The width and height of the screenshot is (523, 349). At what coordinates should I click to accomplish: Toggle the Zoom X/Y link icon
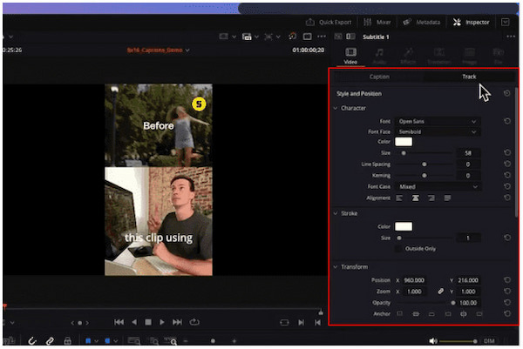coord(441,290)
